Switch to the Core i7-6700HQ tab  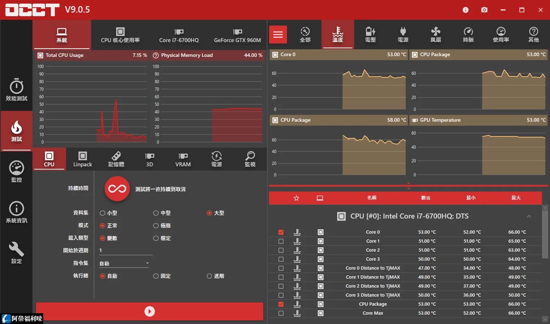tap(179, 35)
